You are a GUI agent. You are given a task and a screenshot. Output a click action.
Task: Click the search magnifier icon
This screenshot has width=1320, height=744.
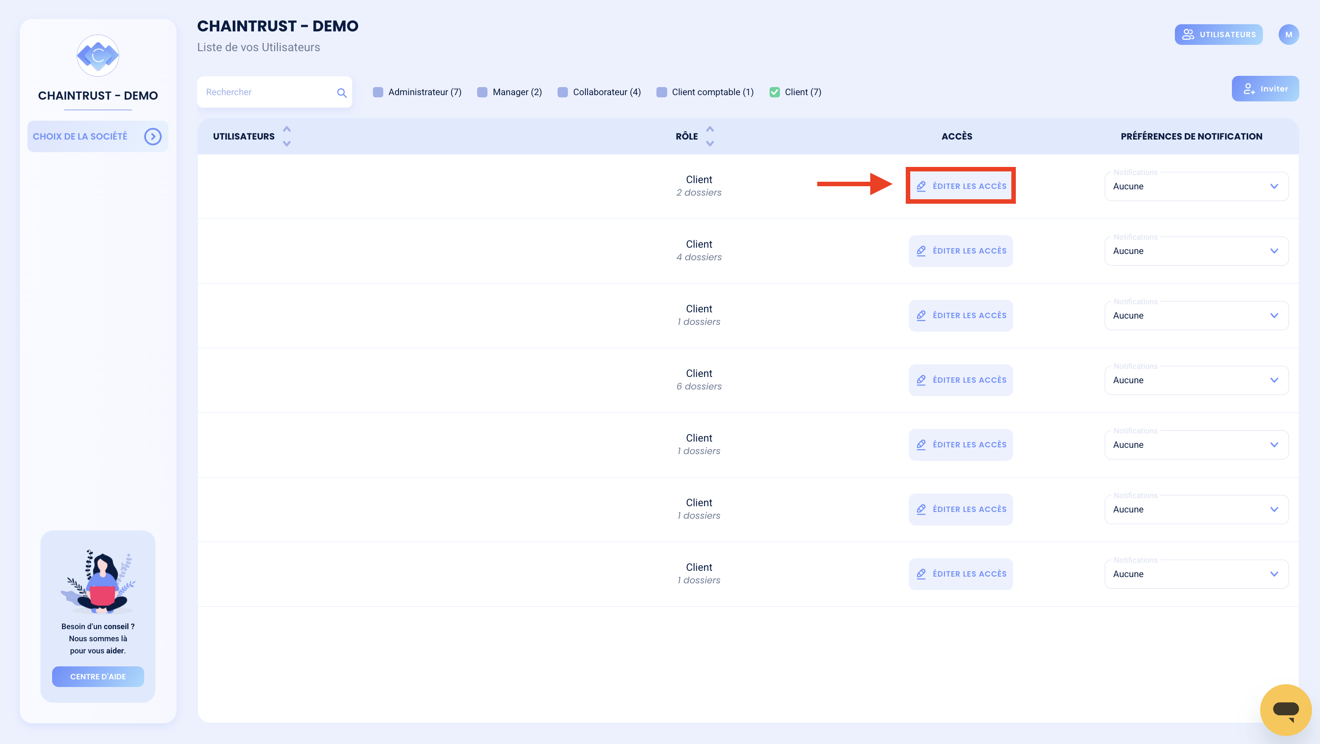coord(342,92)
